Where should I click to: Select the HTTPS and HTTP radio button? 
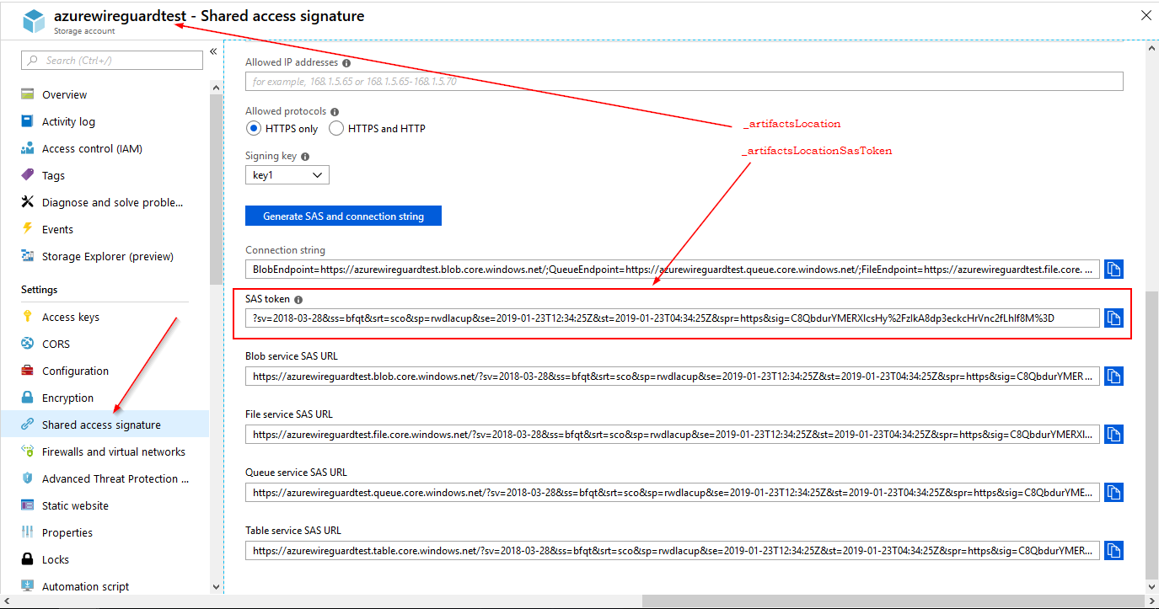pyautogui.click(x=336, y=129)
